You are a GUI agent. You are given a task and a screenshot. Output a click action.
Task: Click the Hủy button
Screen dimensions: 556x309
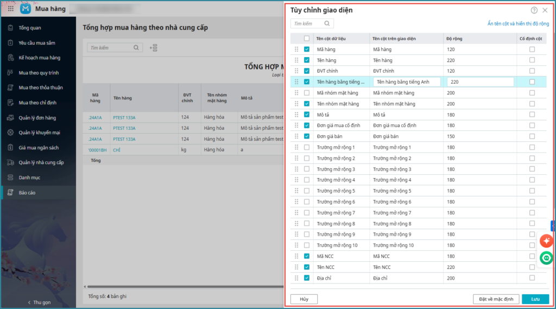[x=304, y=299]
